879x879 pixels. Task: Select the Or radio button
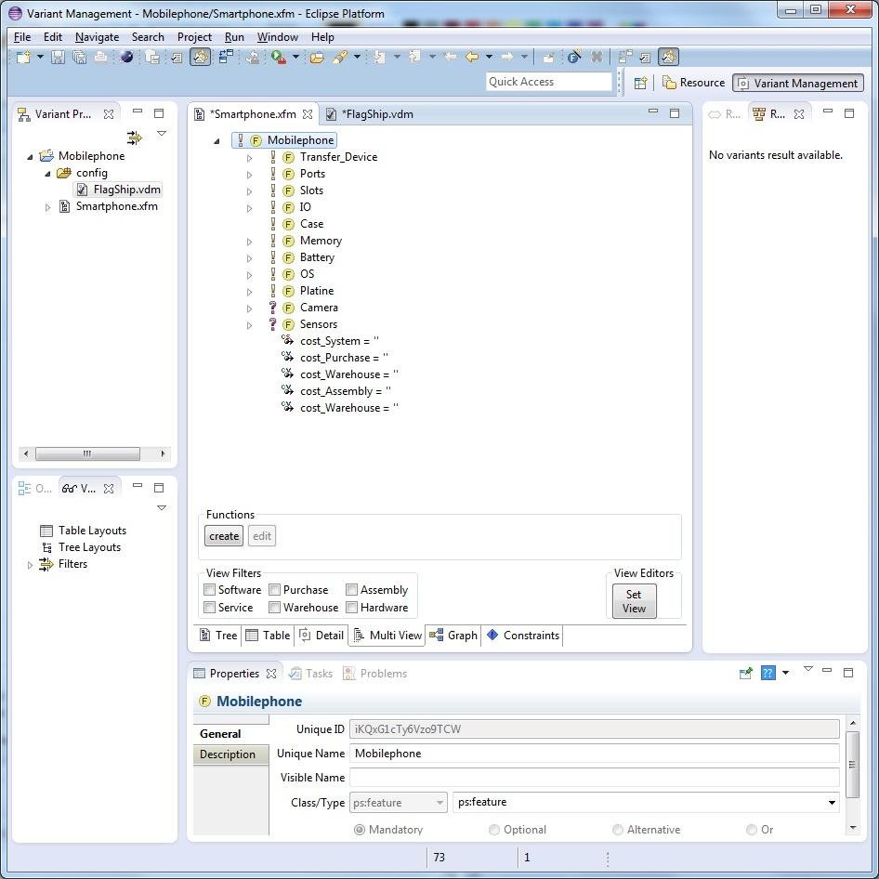click(752, 829)
